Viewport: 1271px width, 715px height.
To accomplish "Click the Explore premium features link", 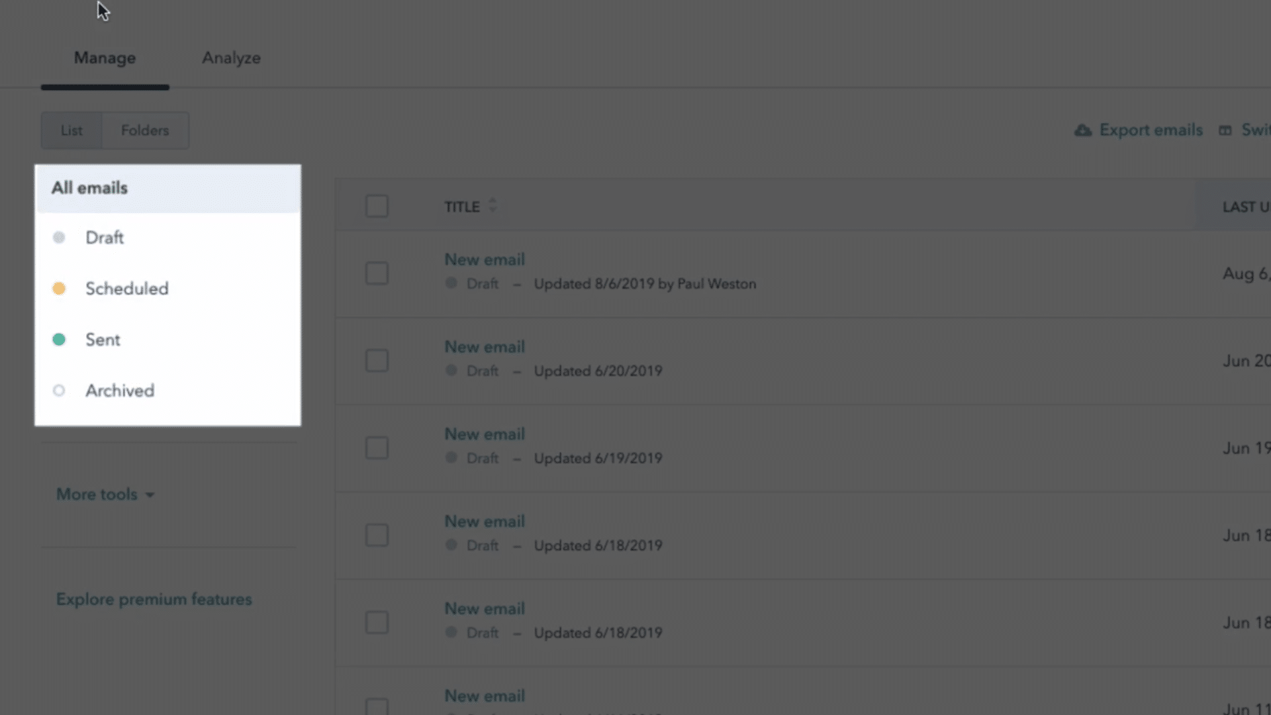I will tap(154, 599).
